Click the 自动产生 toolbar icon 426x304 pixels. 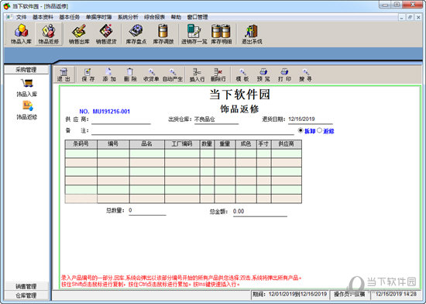[x=172, y=74]
